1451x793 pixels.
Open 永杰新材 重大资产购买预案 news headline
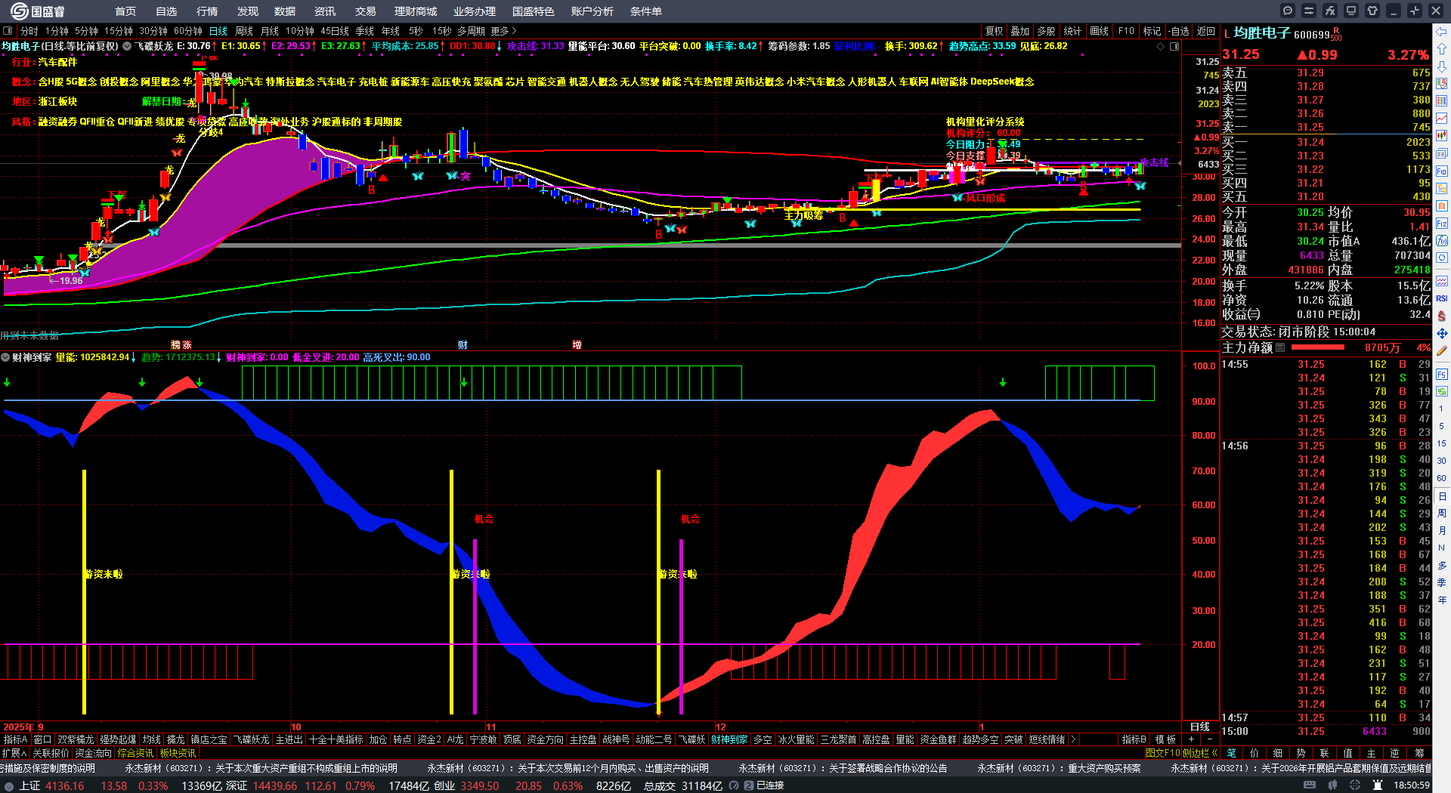pyautogui.click(x=1059, y=768)
